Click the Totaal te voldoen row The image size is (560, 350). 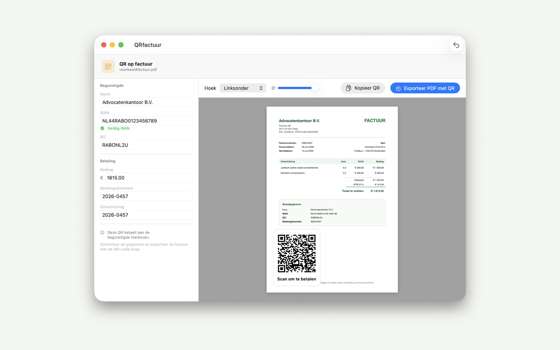pyautogui.click(x=364, y=191)
